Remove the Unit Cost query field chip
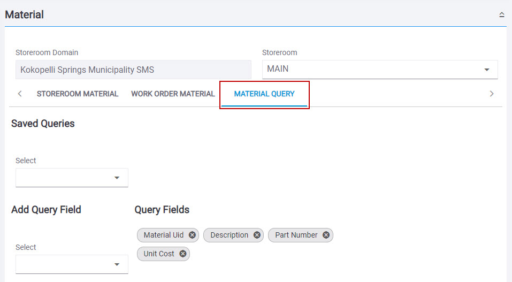Image resolution: width=512 pixels, height=282 pixels. pos(183,254)
